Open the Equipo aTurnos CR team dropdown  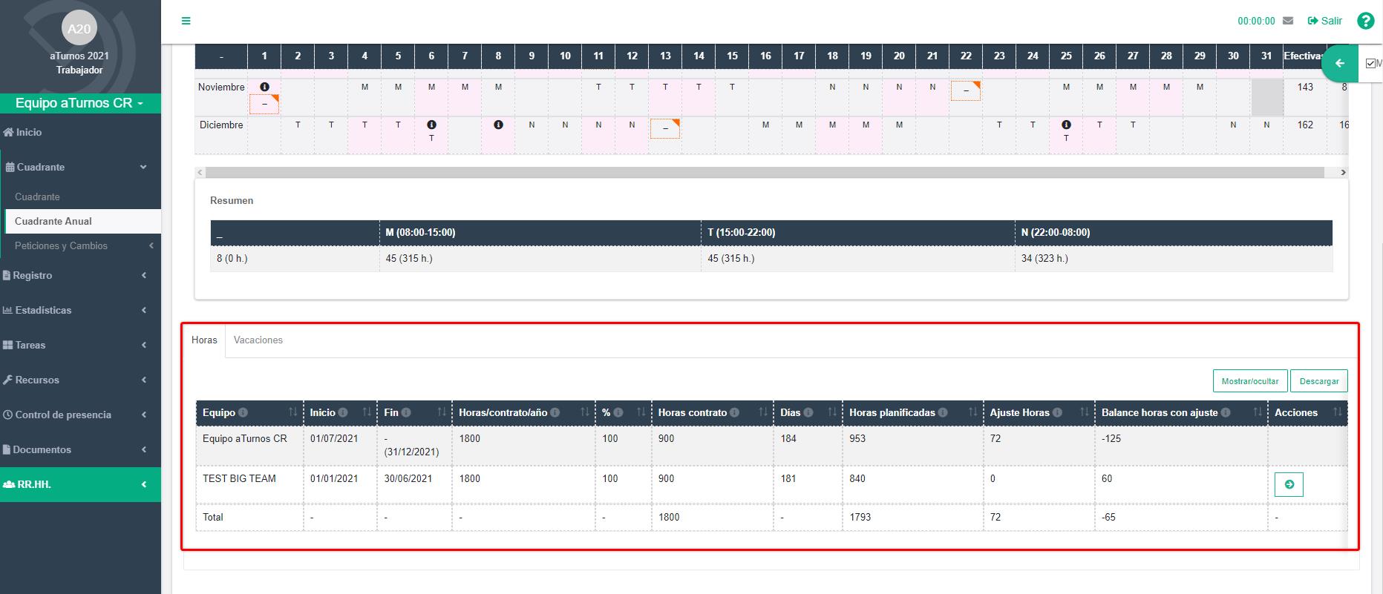79,103
